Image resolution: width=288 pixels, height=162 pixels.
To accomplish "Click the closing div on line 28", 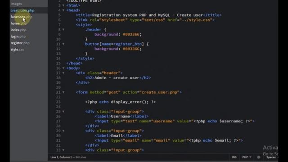I will tap(92, 126).
